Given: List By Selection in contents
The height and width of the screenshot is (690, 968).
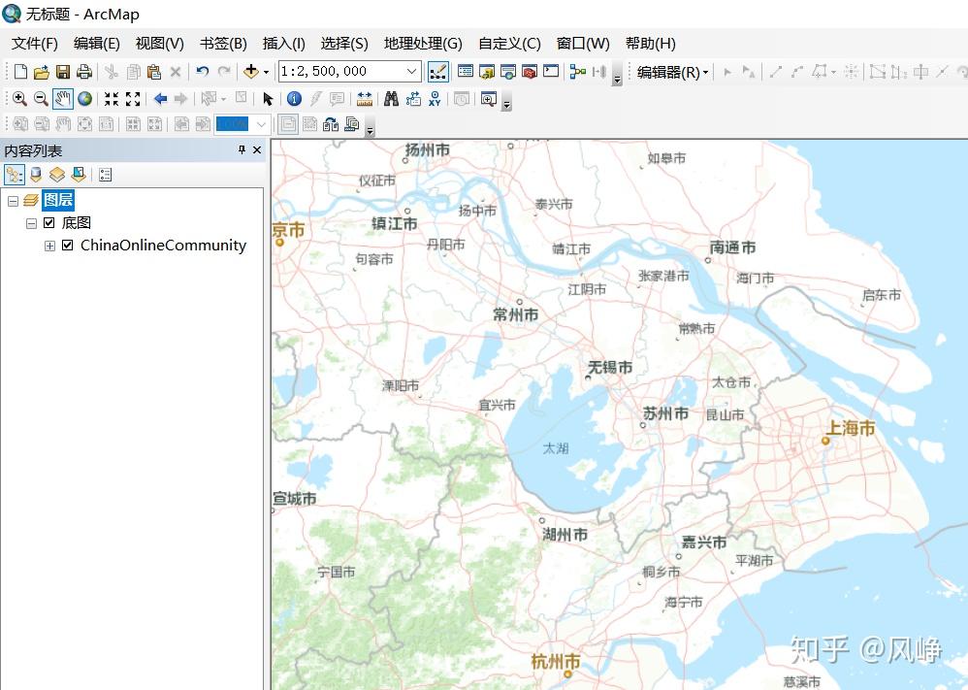Looking at the screenshot, I should point(79,175).
